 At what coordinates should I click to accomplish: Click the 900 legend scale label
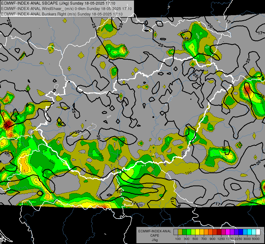pos(212,239)
